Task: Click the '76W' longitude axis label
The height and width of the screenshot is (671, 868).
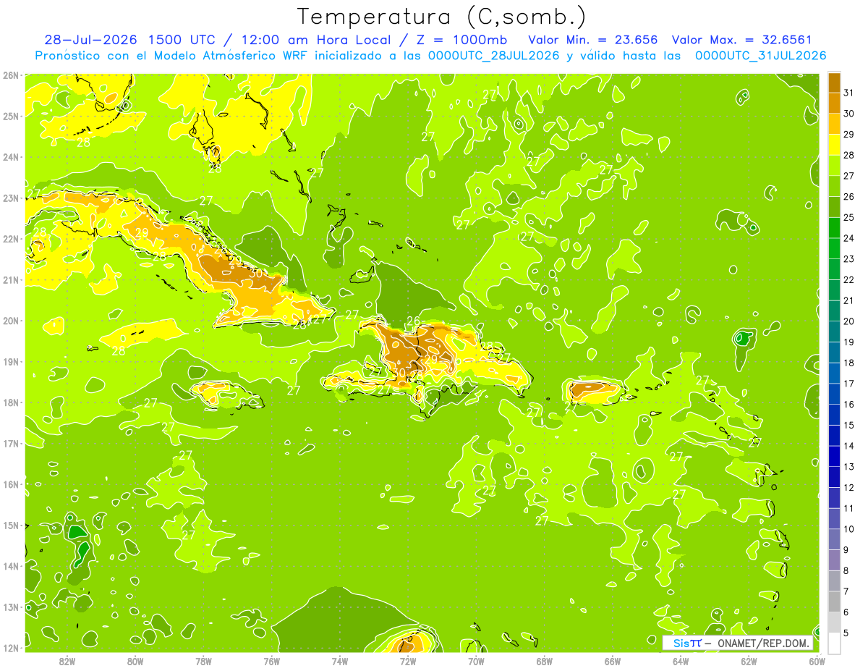Action: pyautogui.click(x=272, y=660)
